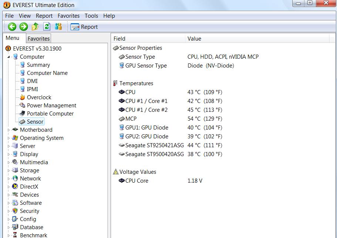Image resolution: width=337 pixels, height=238 pixels.
Task: Click the green Forward arrow toolbar icon
Action: coord(23,27)
